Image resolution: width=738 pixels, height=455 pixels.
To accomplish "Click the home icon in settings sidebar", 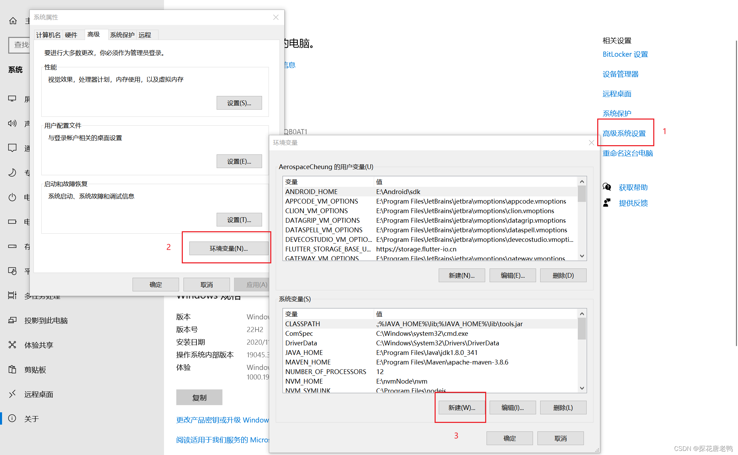I will [x=13, y=21].
